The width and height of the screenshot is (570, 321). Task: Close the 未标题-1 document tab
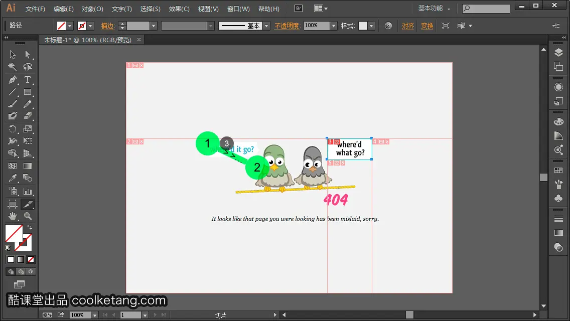coord(139,40)
